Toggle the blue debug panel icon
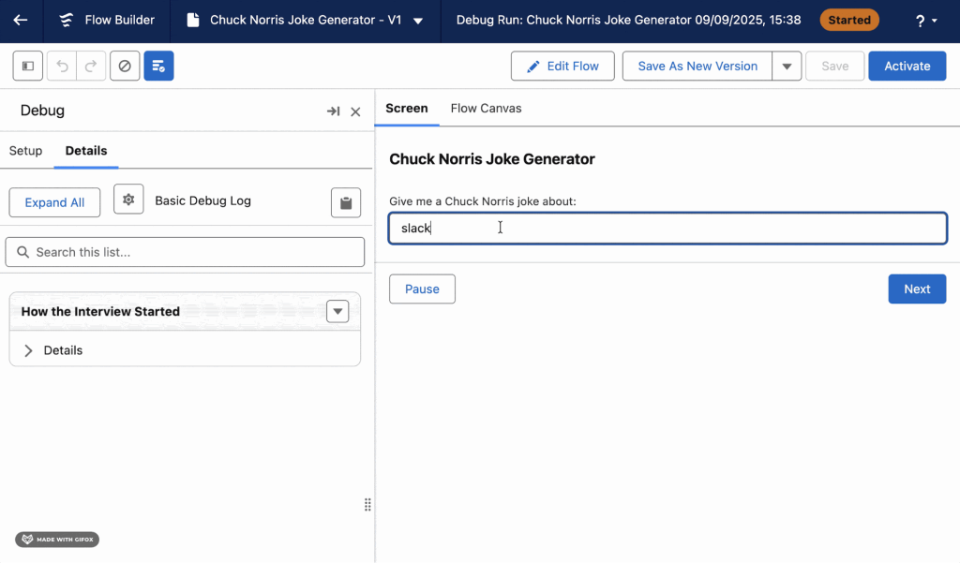Image resolution: width=960 pixels, height=563 pixels. click(x=158, y=66)
